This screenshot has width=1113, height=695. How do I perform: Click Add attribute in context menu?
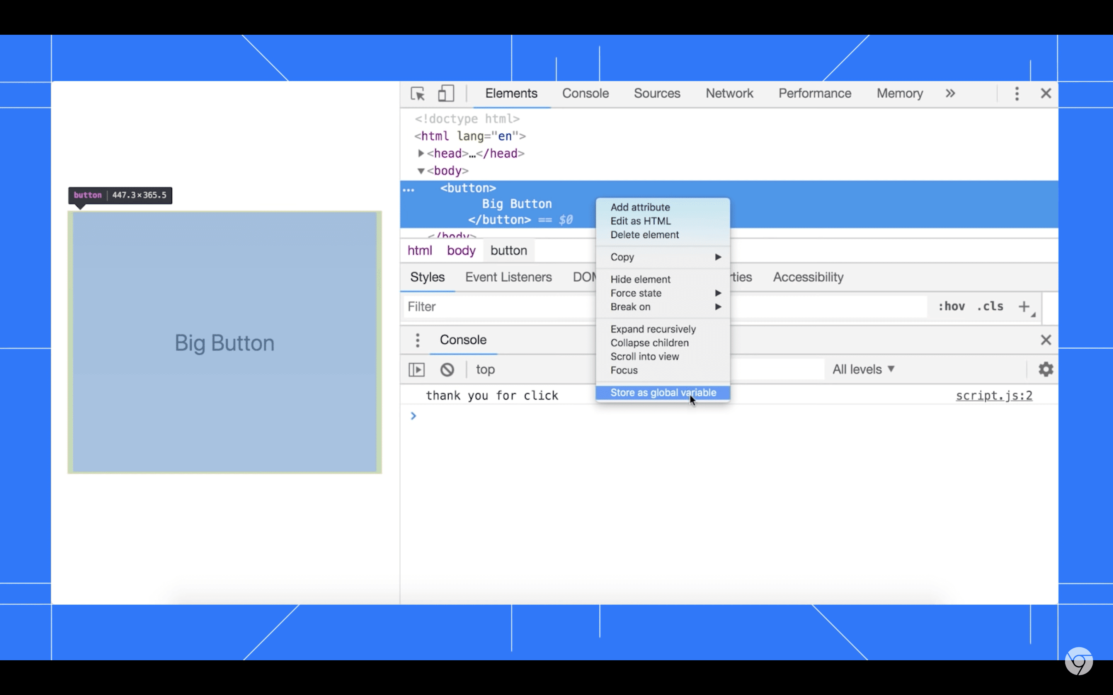pos(640,207)
